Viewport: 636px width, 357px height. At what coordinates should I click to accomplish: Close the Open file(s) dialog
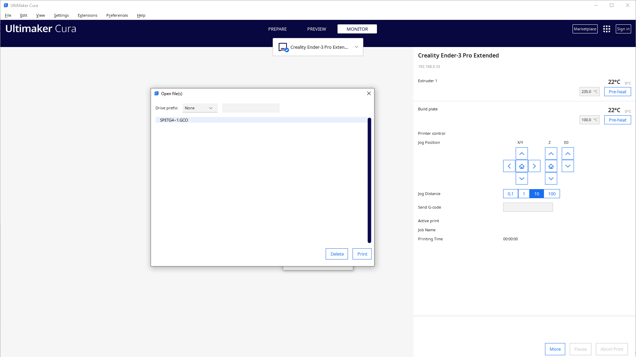coord(369,93)
